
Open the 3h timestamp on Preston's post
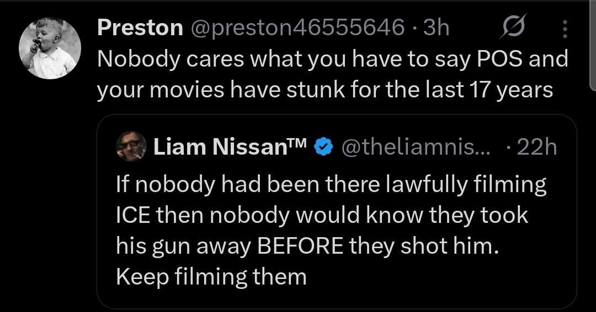point(437,28)
